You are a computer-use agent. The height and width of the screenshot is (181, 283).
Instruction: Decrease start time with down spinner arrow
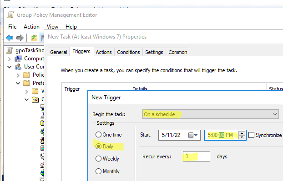pyautogui.click(x=242, y=137)
